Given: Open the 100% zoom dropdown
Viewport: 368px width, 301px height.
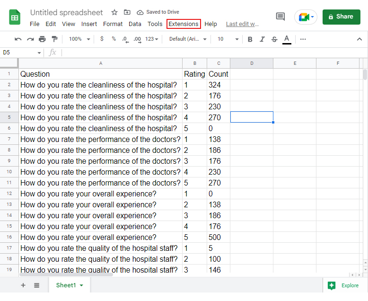Looking at the screenshot, I should (x=79, y=39).
